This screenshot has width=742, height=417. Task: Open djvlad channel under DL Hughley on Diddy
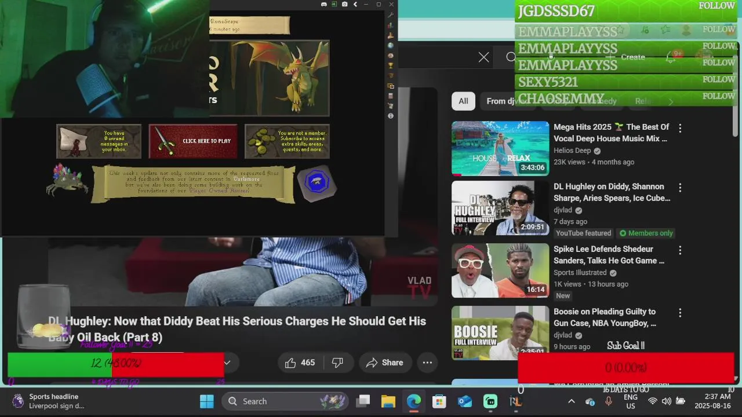tap(563, 210)
